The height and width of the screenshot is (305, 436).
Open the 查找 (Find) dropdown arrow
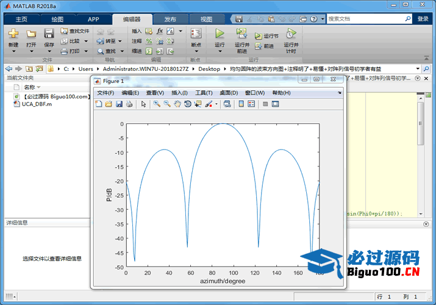point(121,51)
